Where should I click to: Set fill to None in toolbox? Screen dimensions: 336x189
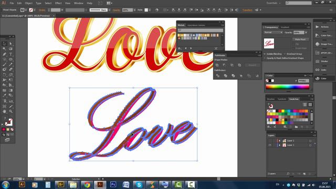pyautogui.click(x=12, y=130)
